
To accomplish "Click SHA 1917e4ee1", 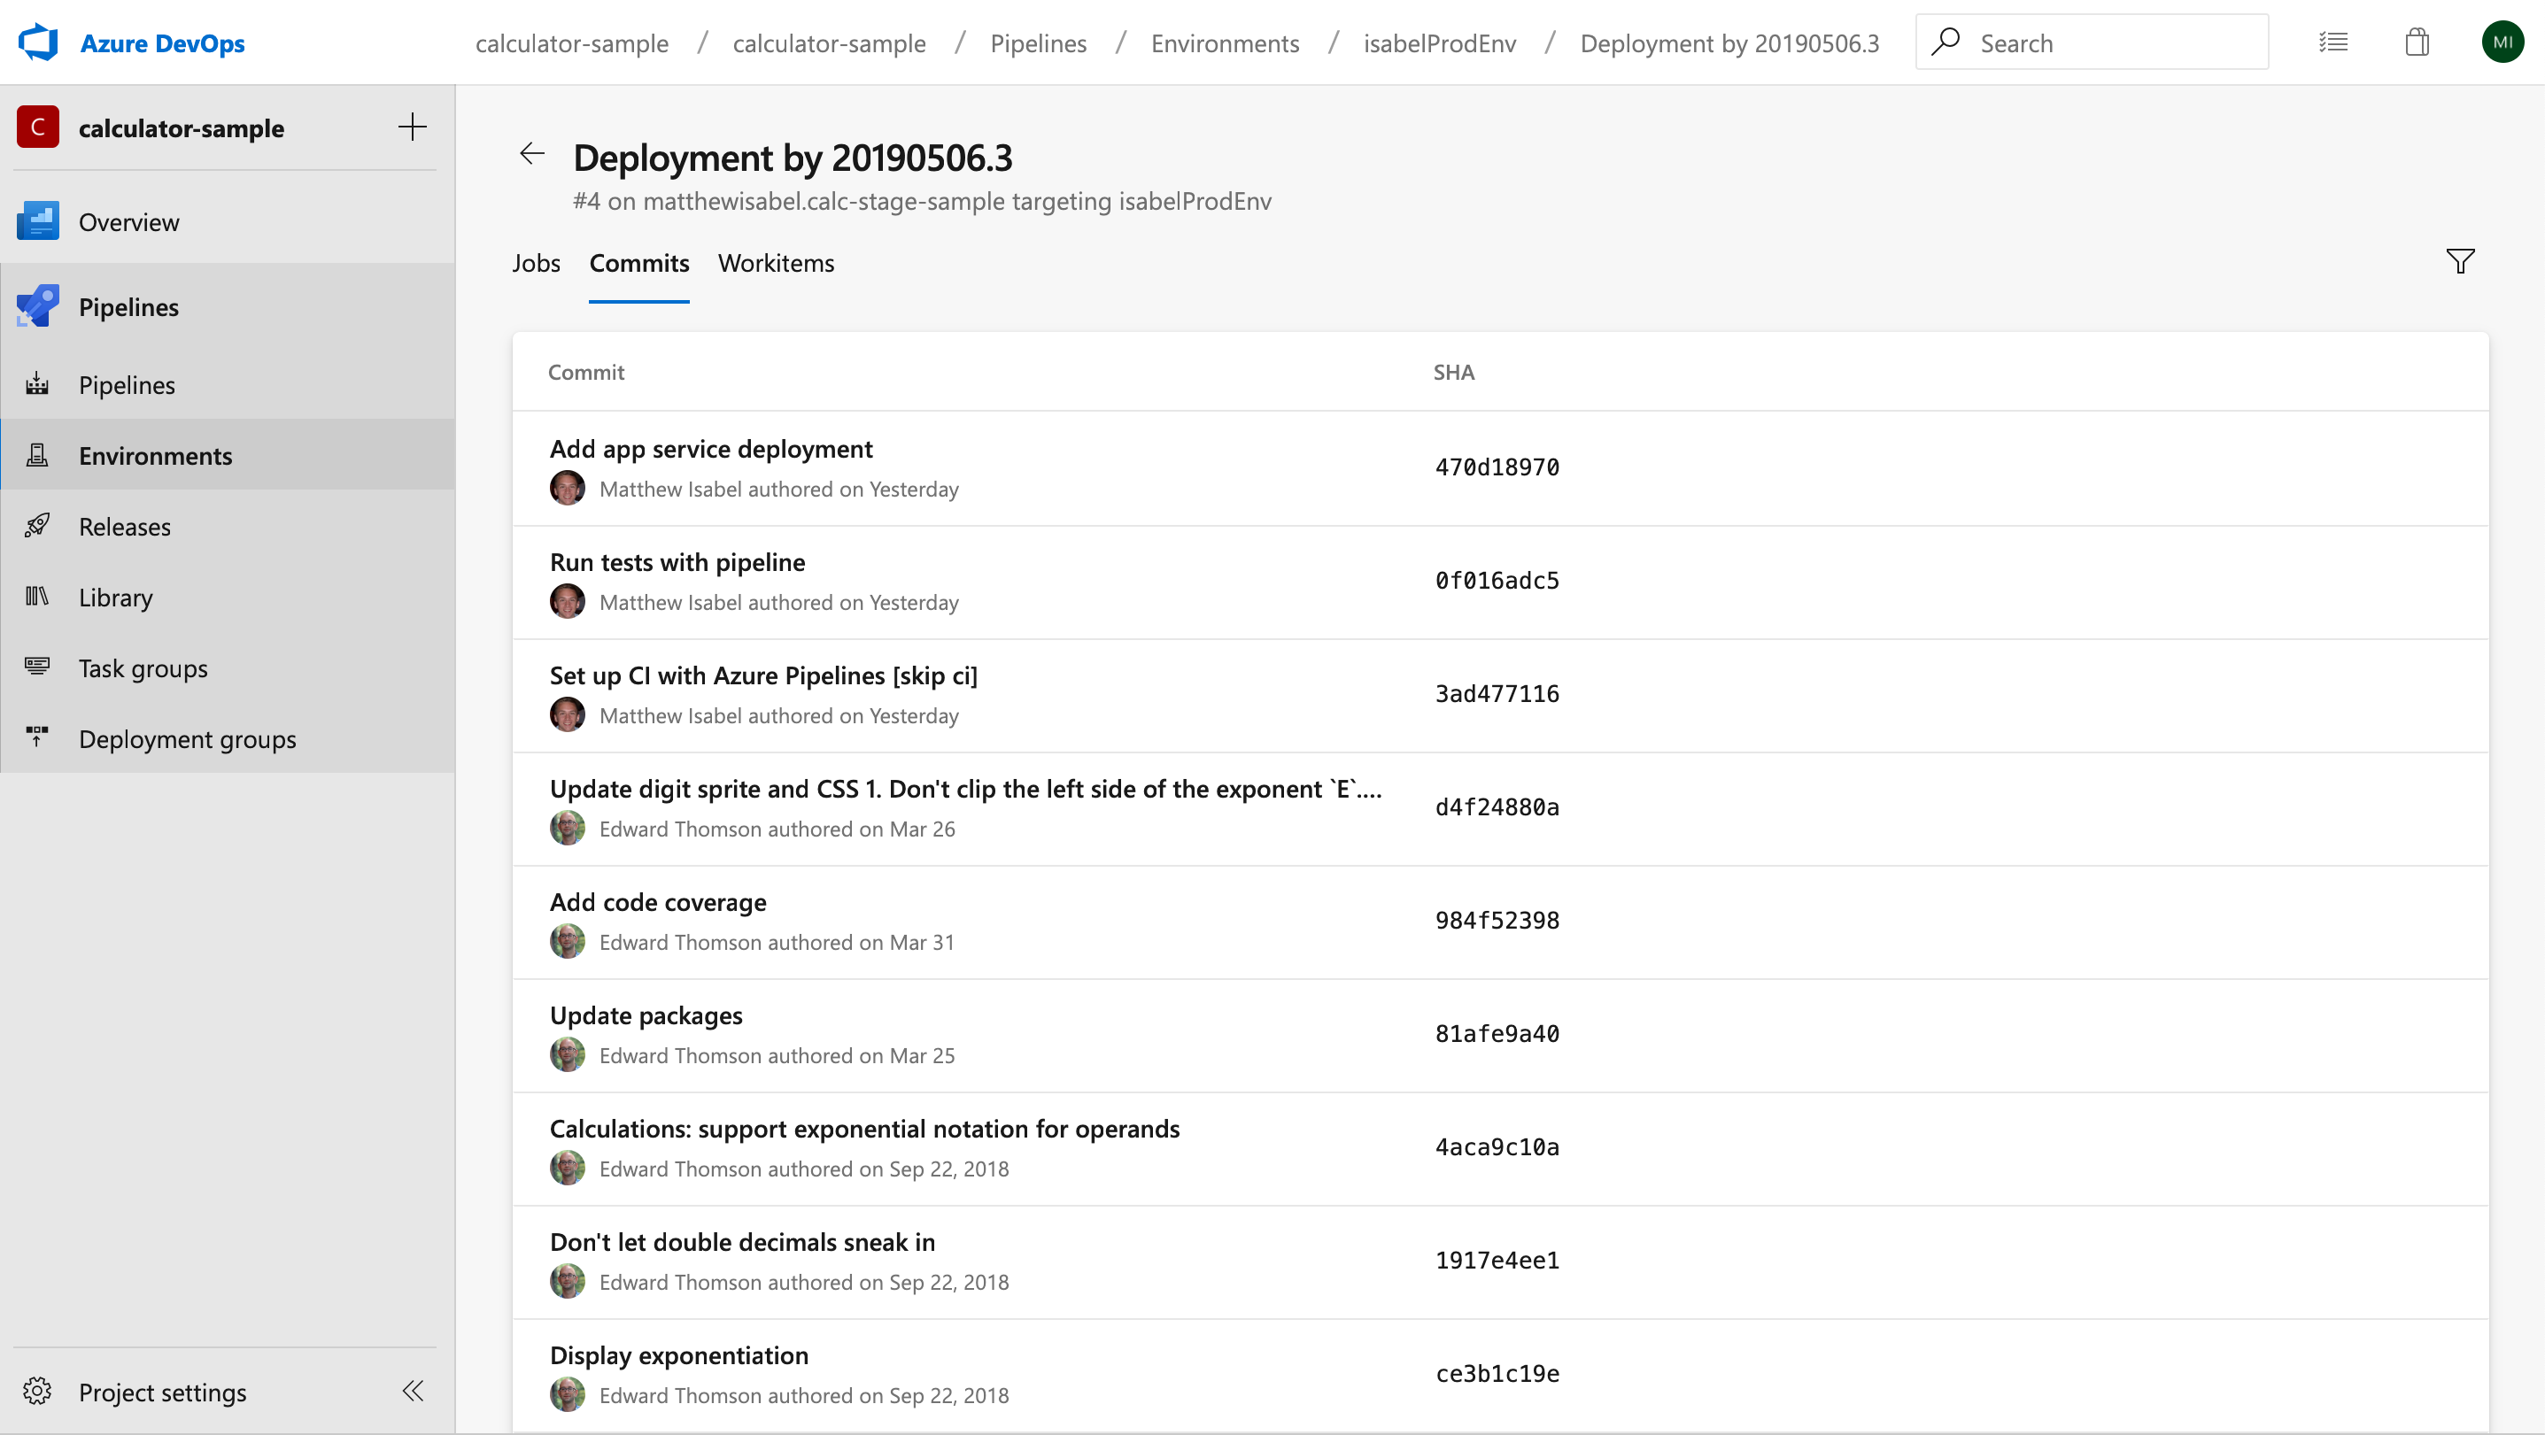I will coord(1497,1261).
